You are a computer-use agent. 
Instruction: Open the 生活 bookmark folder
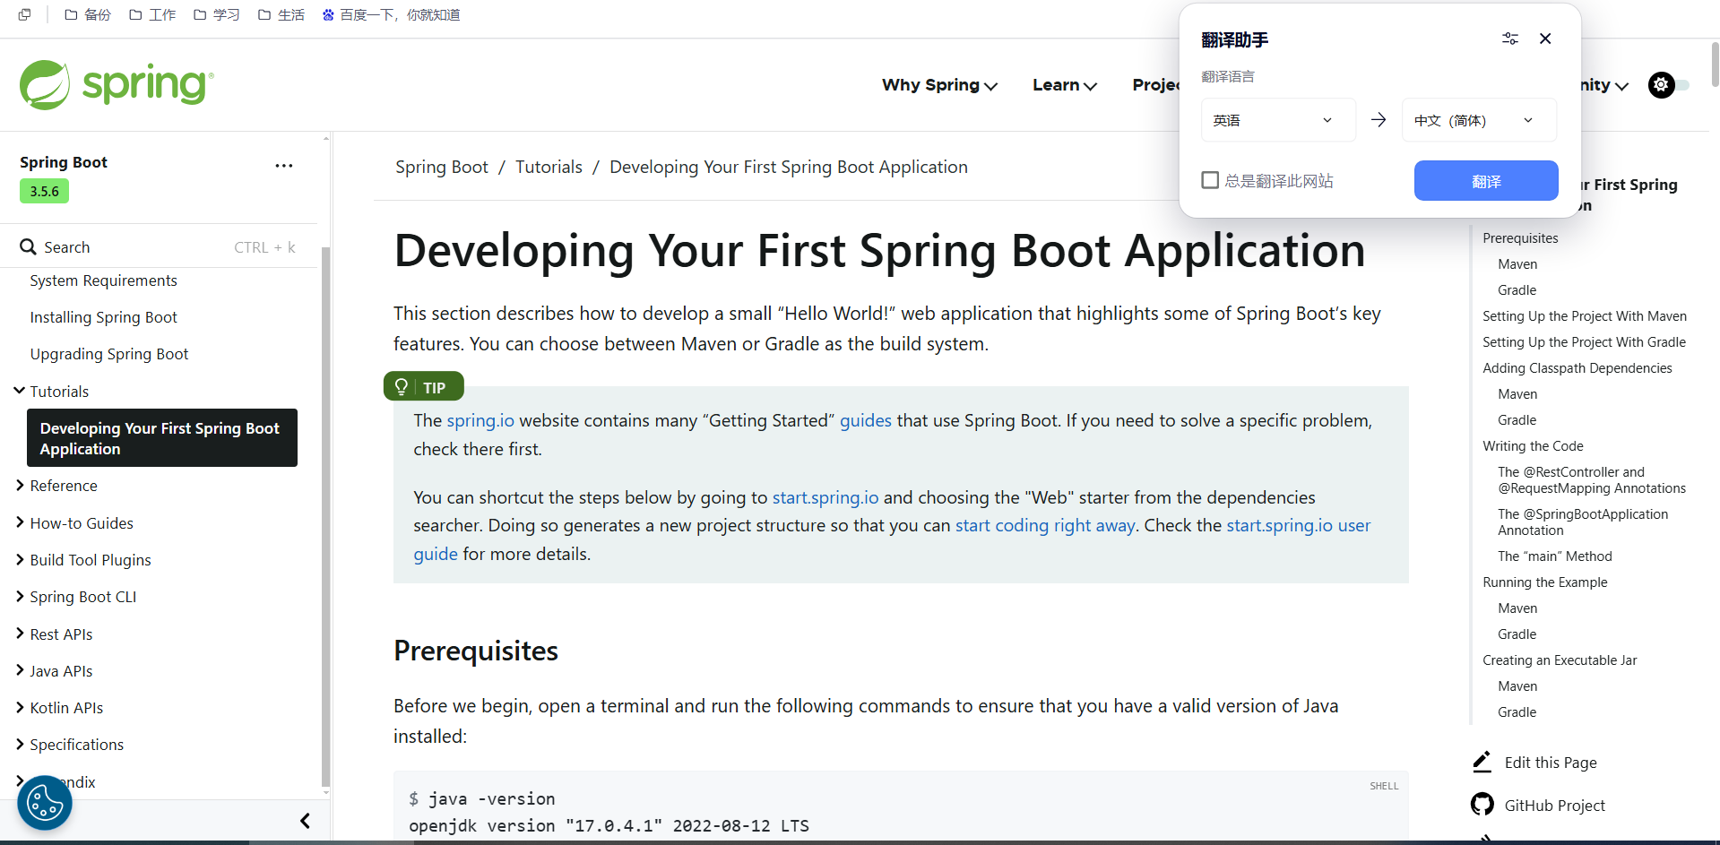coord(281,14)
